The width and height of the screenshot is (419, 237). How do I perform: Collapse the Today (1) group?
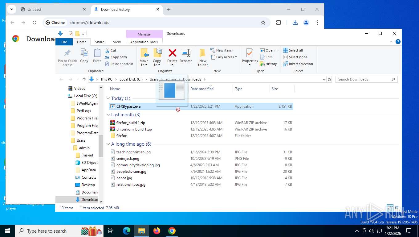click(108, 98)
